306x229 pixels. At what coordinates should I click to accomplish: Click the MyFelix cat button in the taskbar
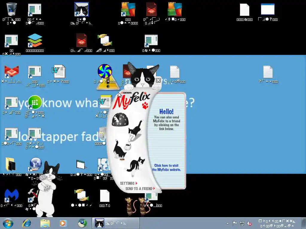point(116,223)
